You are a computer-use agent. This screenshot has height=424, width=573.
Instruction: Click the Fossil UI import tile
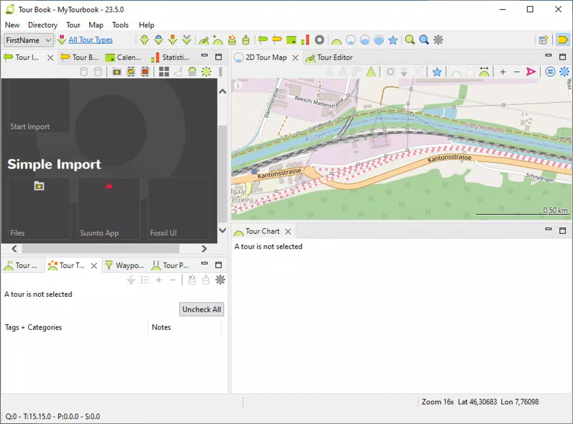[179, 209]
